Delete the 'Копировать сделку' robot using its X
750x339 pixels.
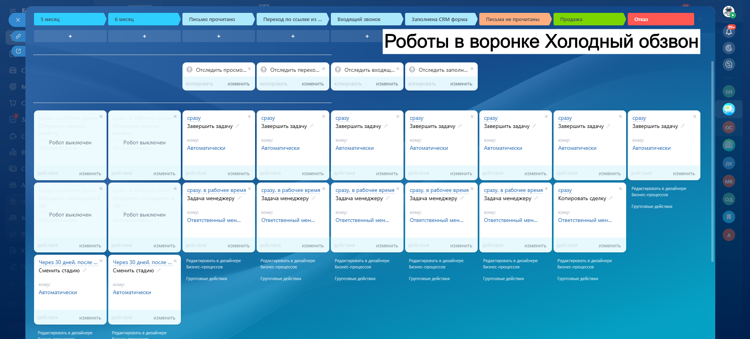(620, 189)
